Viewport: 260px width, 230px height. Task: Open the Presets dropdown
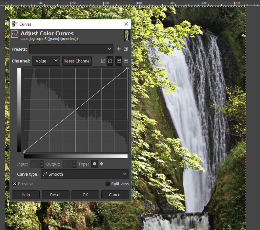[x=71, y=49]
